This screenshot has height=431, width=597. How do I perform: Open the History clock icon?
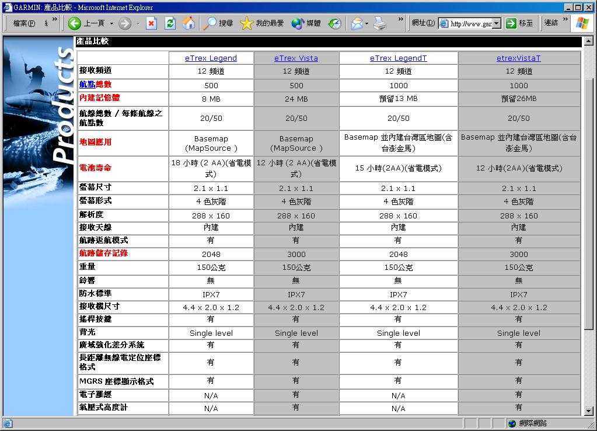click(334, 23)
